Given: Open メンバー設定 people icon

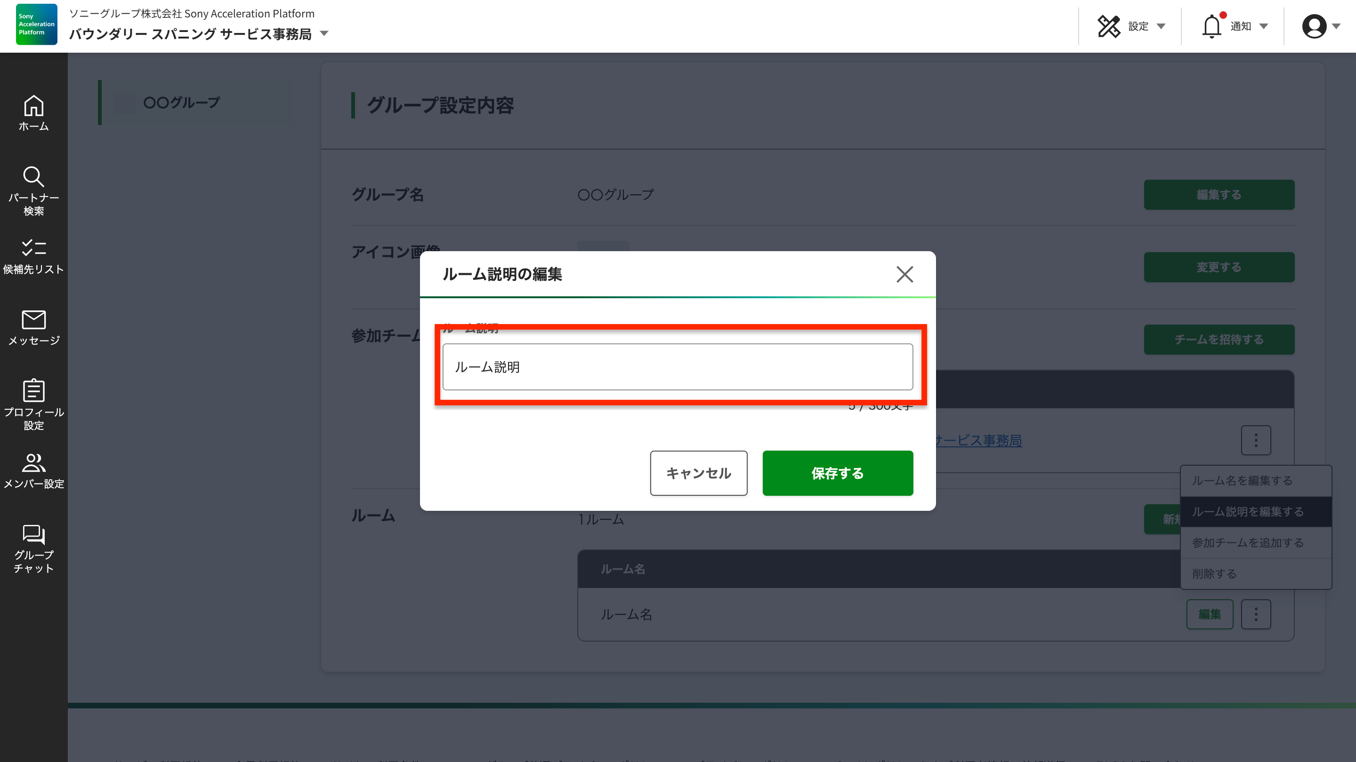Looking at the screenshot, I should pyautogui.click(x=34, y=471).
